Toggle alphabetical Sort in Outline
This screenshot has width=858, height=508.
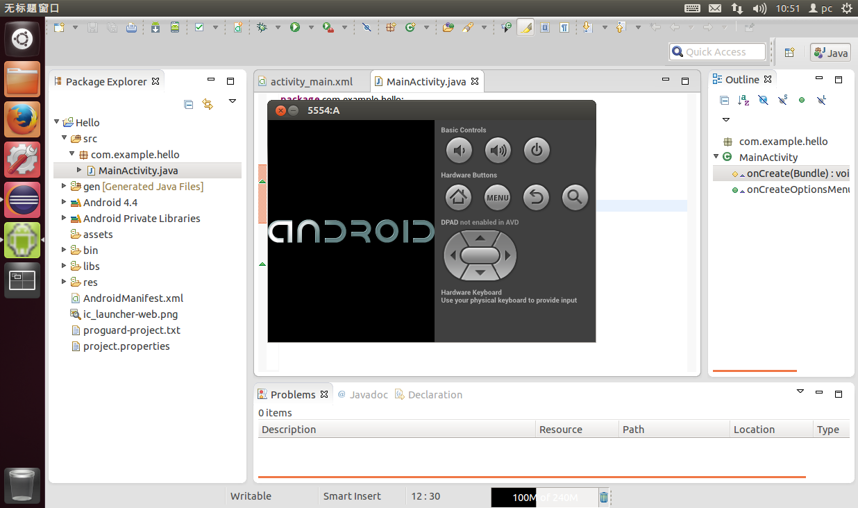743,100
